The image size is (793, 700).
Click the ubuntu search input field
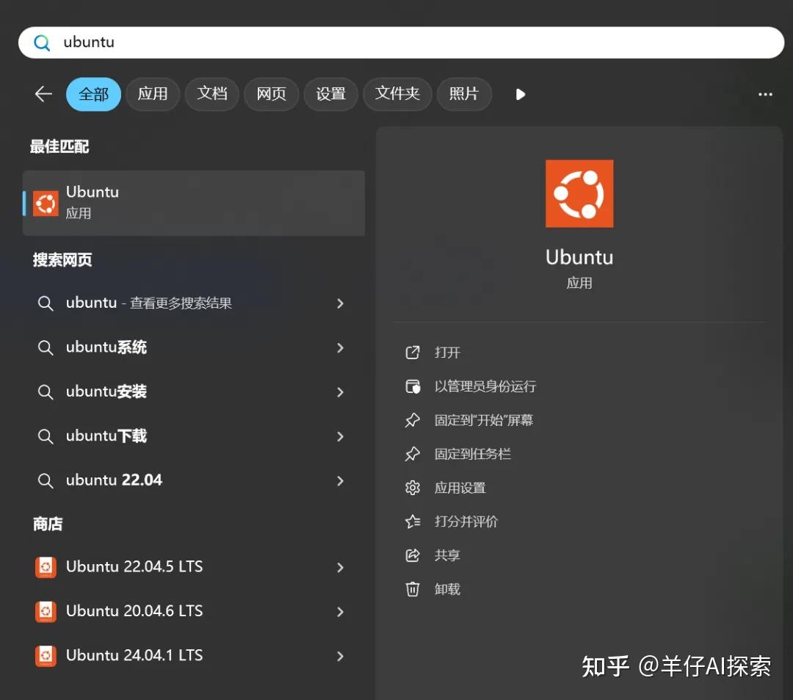tap(401, 43)
